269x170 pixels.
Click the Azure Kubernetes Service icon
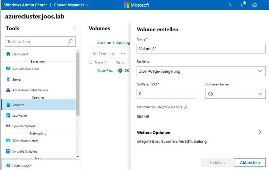(x=8, y=90)
